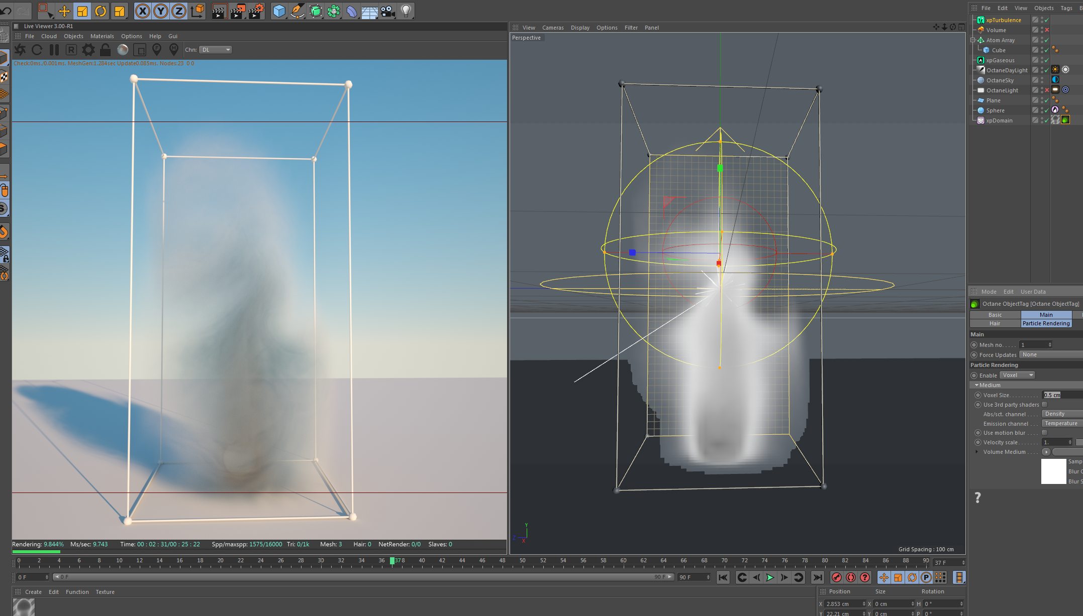The height and width of the screenshot is (616, 1083).
Task: Collapse the Medium section
Action: [x=977, y=385]
